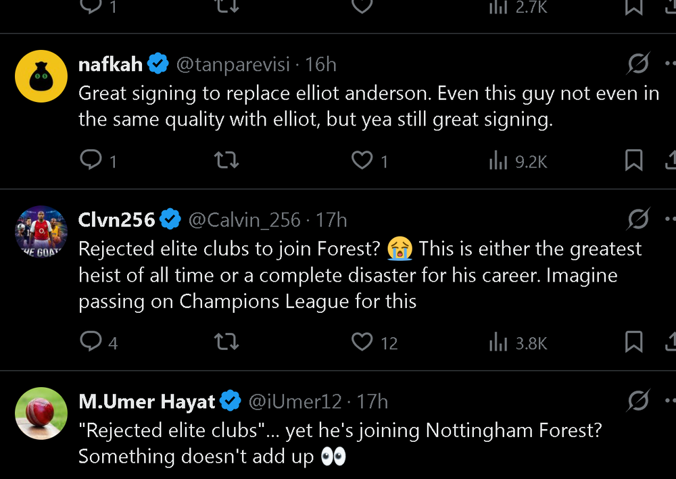Bookmark nafkah's tweet
Viewport: 676px width, 479px height.
point(634,160)
